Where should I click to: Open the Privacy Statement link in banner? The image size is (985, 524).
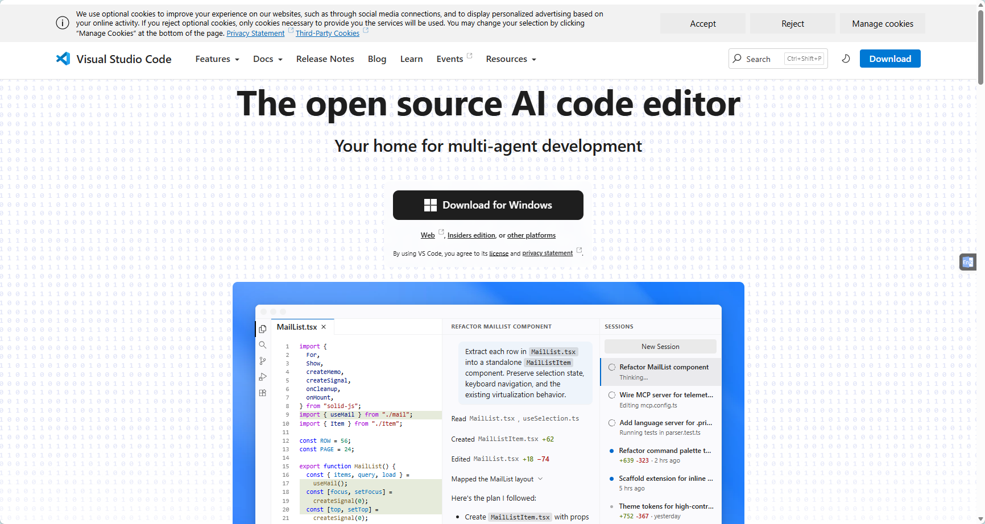coord(255,34)
